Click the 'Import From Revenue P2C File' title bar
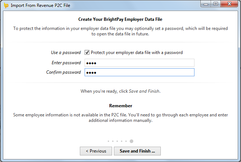 point(40,5)
